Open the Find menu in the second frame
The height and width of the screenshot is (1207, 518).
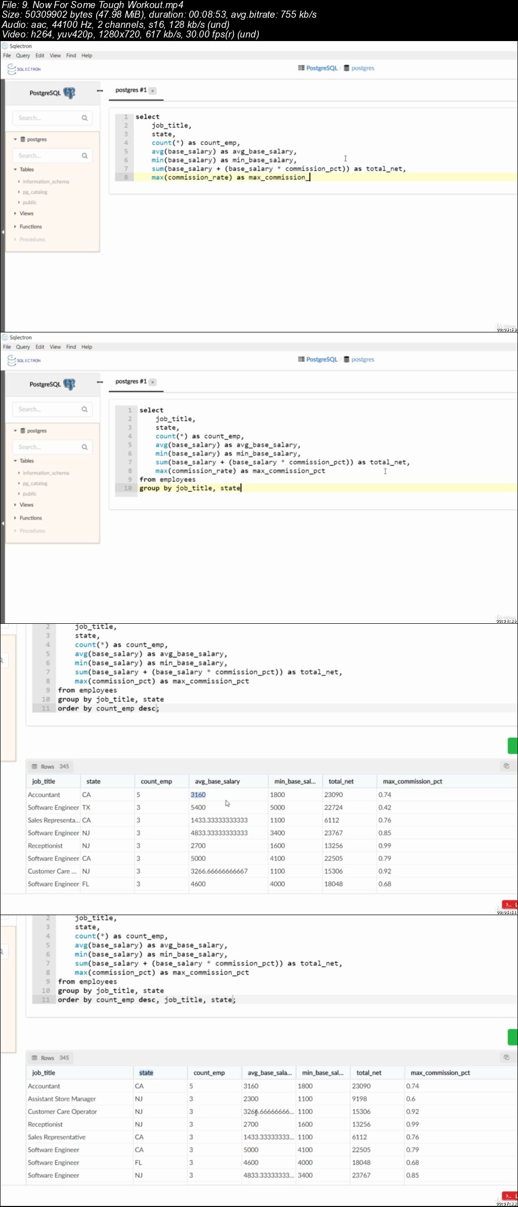tap(71, 347)
